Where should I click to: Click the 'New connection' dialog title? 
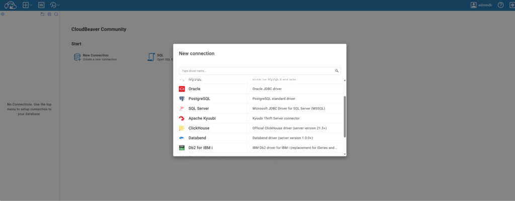point(197,53)
